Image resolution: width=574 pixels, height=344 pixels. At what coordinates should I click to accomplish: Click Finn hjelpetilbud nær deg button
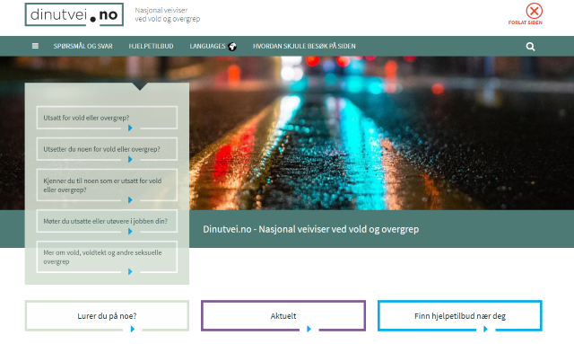click(x=460, y=316)
